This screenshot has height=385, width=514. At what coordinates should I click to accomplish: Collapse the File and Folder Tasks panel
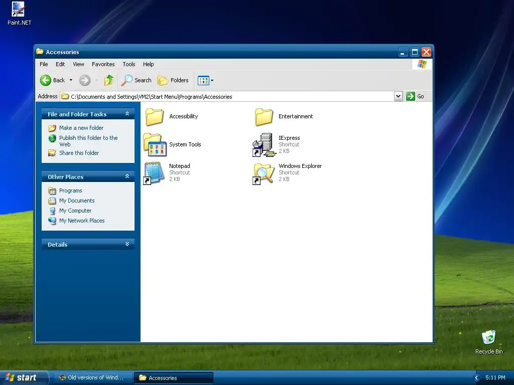point(127,114)
